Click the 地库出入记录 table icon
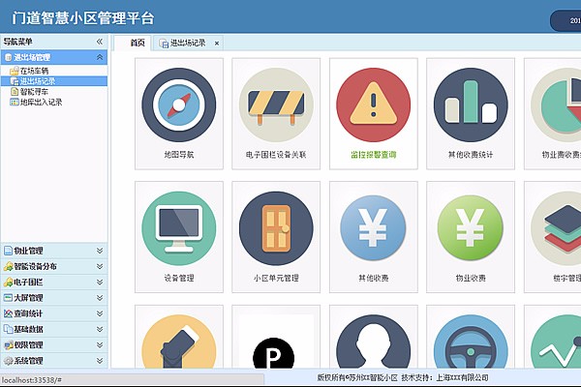Screen dimensions: 581x387 click(x=15, y=102)
